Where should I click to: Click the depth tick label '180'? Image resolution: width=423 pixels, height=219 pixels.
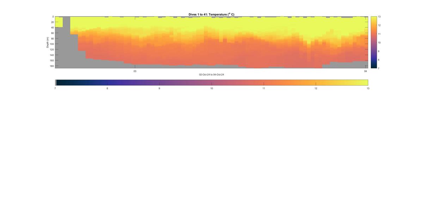(51, 66)
